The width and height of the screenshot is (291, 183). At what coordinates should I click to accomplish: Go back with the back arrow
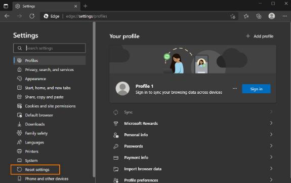click(x=7, y=16)
